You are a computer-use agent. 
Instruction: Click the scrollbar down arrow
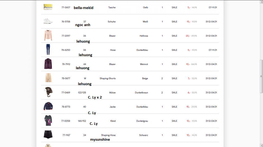(x=261, y=145)
